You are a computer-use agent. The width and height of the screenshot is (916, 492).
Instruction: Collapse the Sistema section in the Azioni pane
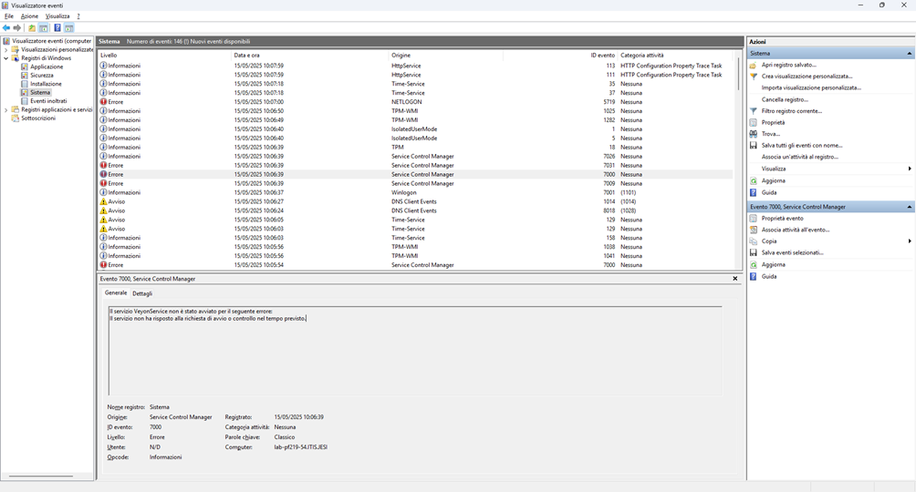[x=909, y=54]
